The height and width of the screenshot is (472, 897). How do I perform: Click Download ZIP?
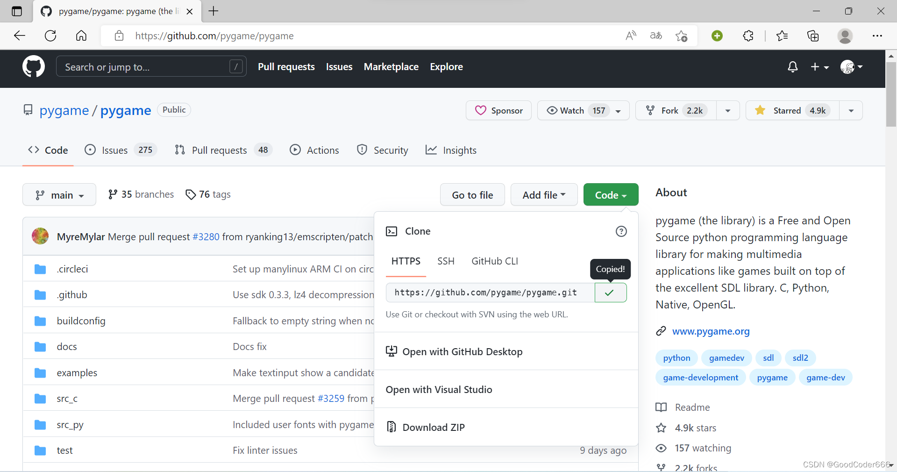(506, 427)
